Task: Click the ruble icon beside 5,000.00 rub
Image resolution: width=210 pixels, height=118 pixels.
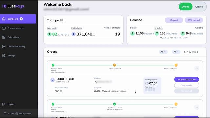Action: [x=52, y=80]
